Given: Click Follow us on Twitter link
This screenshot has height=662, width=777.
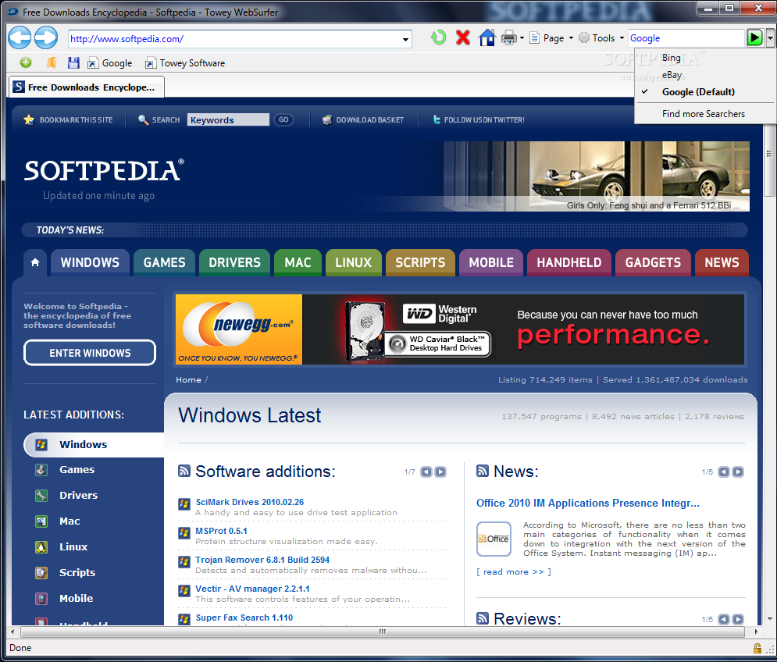Looking at the screenshot, I should point(479,119).
